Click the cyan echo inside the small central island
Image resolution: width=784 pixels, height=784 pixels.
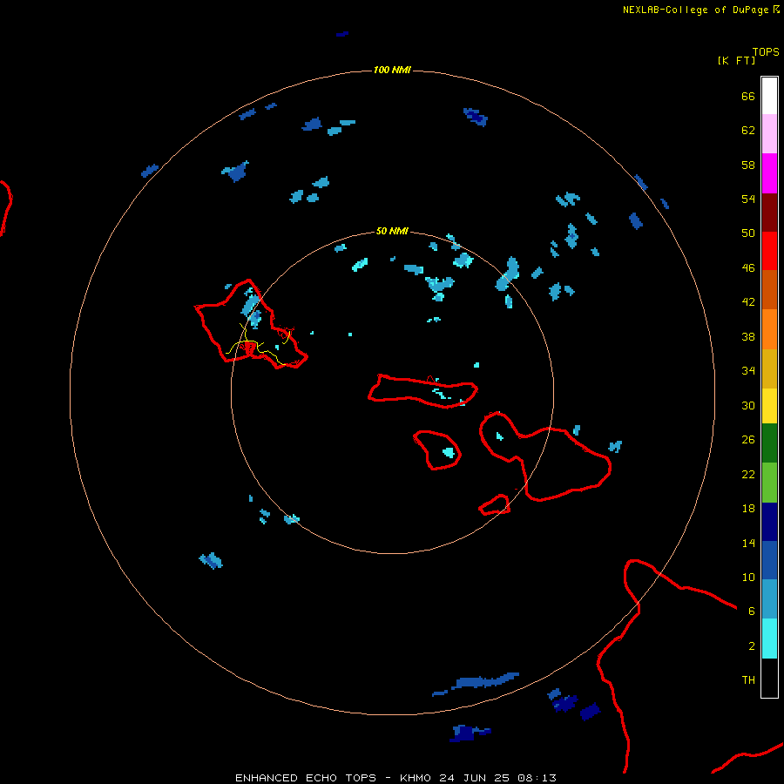[x=449, y=452]
